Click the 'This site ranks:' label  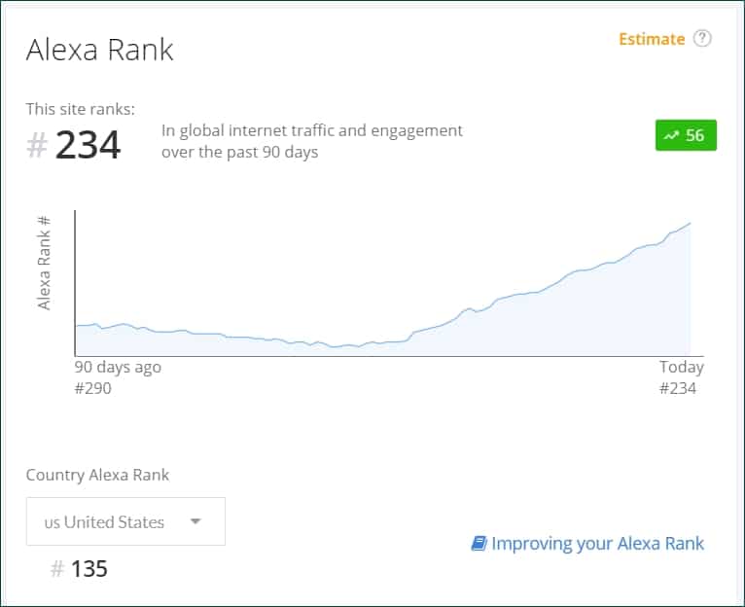tap(81, 109)
